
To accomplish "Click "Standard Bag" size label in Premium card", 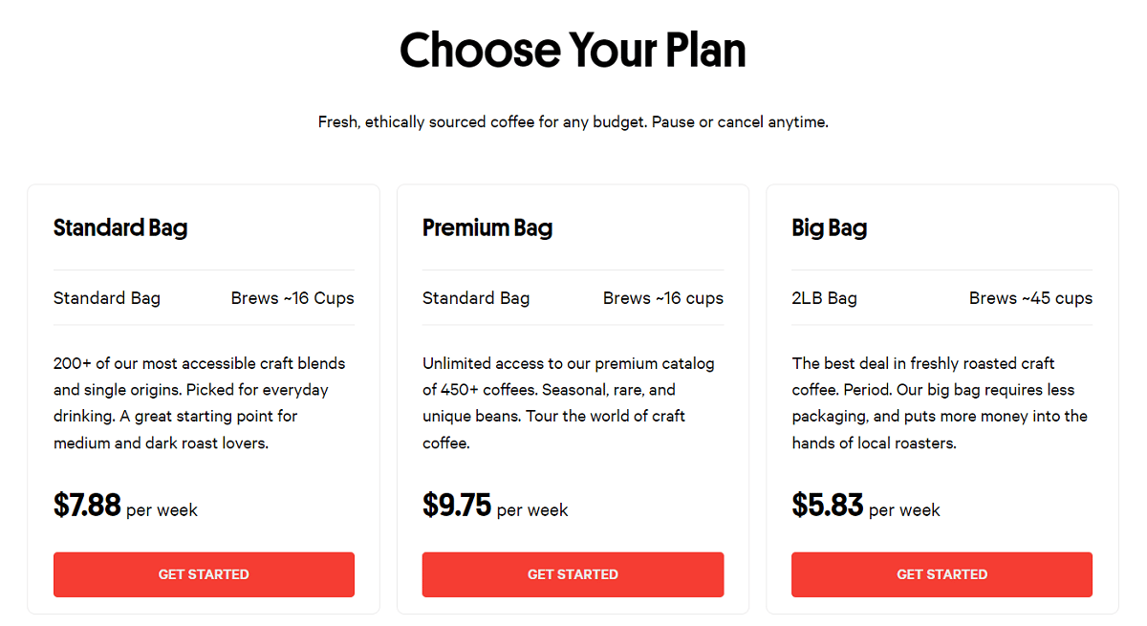I will (476, 298).
